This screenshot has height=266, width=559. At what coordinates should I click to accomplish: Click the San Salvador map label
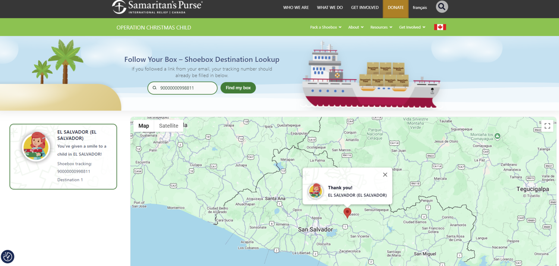pos(315,230)
